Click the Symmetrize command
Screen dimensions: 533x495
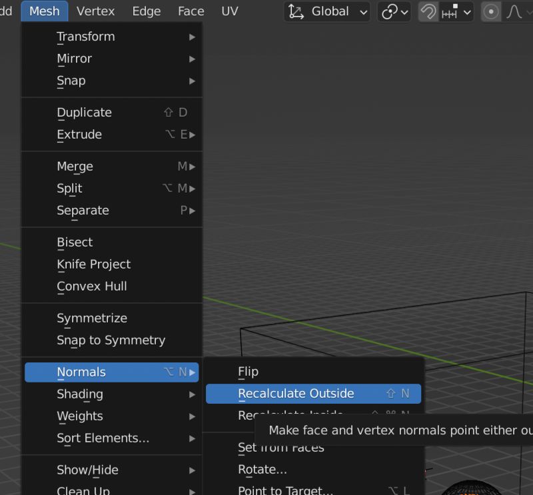point(92,318)
